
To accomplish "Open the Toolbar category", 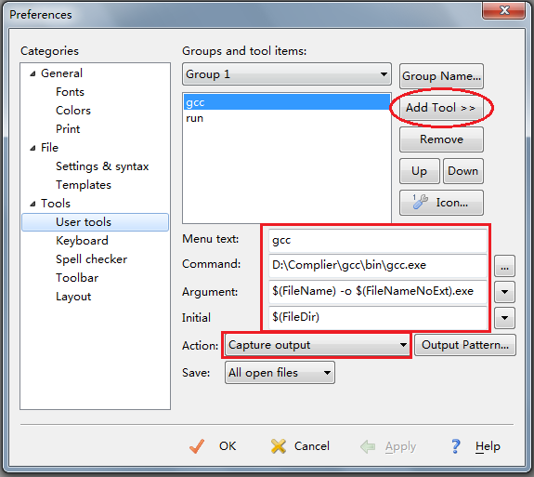I will 77,278.
